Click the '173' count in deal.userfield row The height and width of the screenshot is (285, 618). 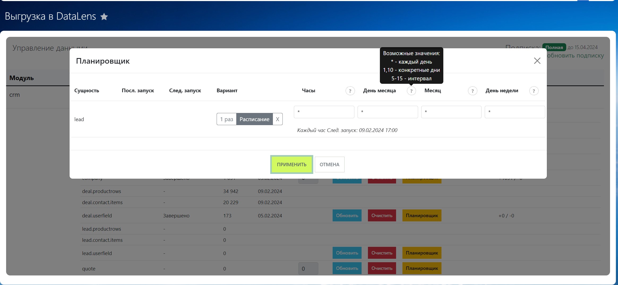coord(227,216)
